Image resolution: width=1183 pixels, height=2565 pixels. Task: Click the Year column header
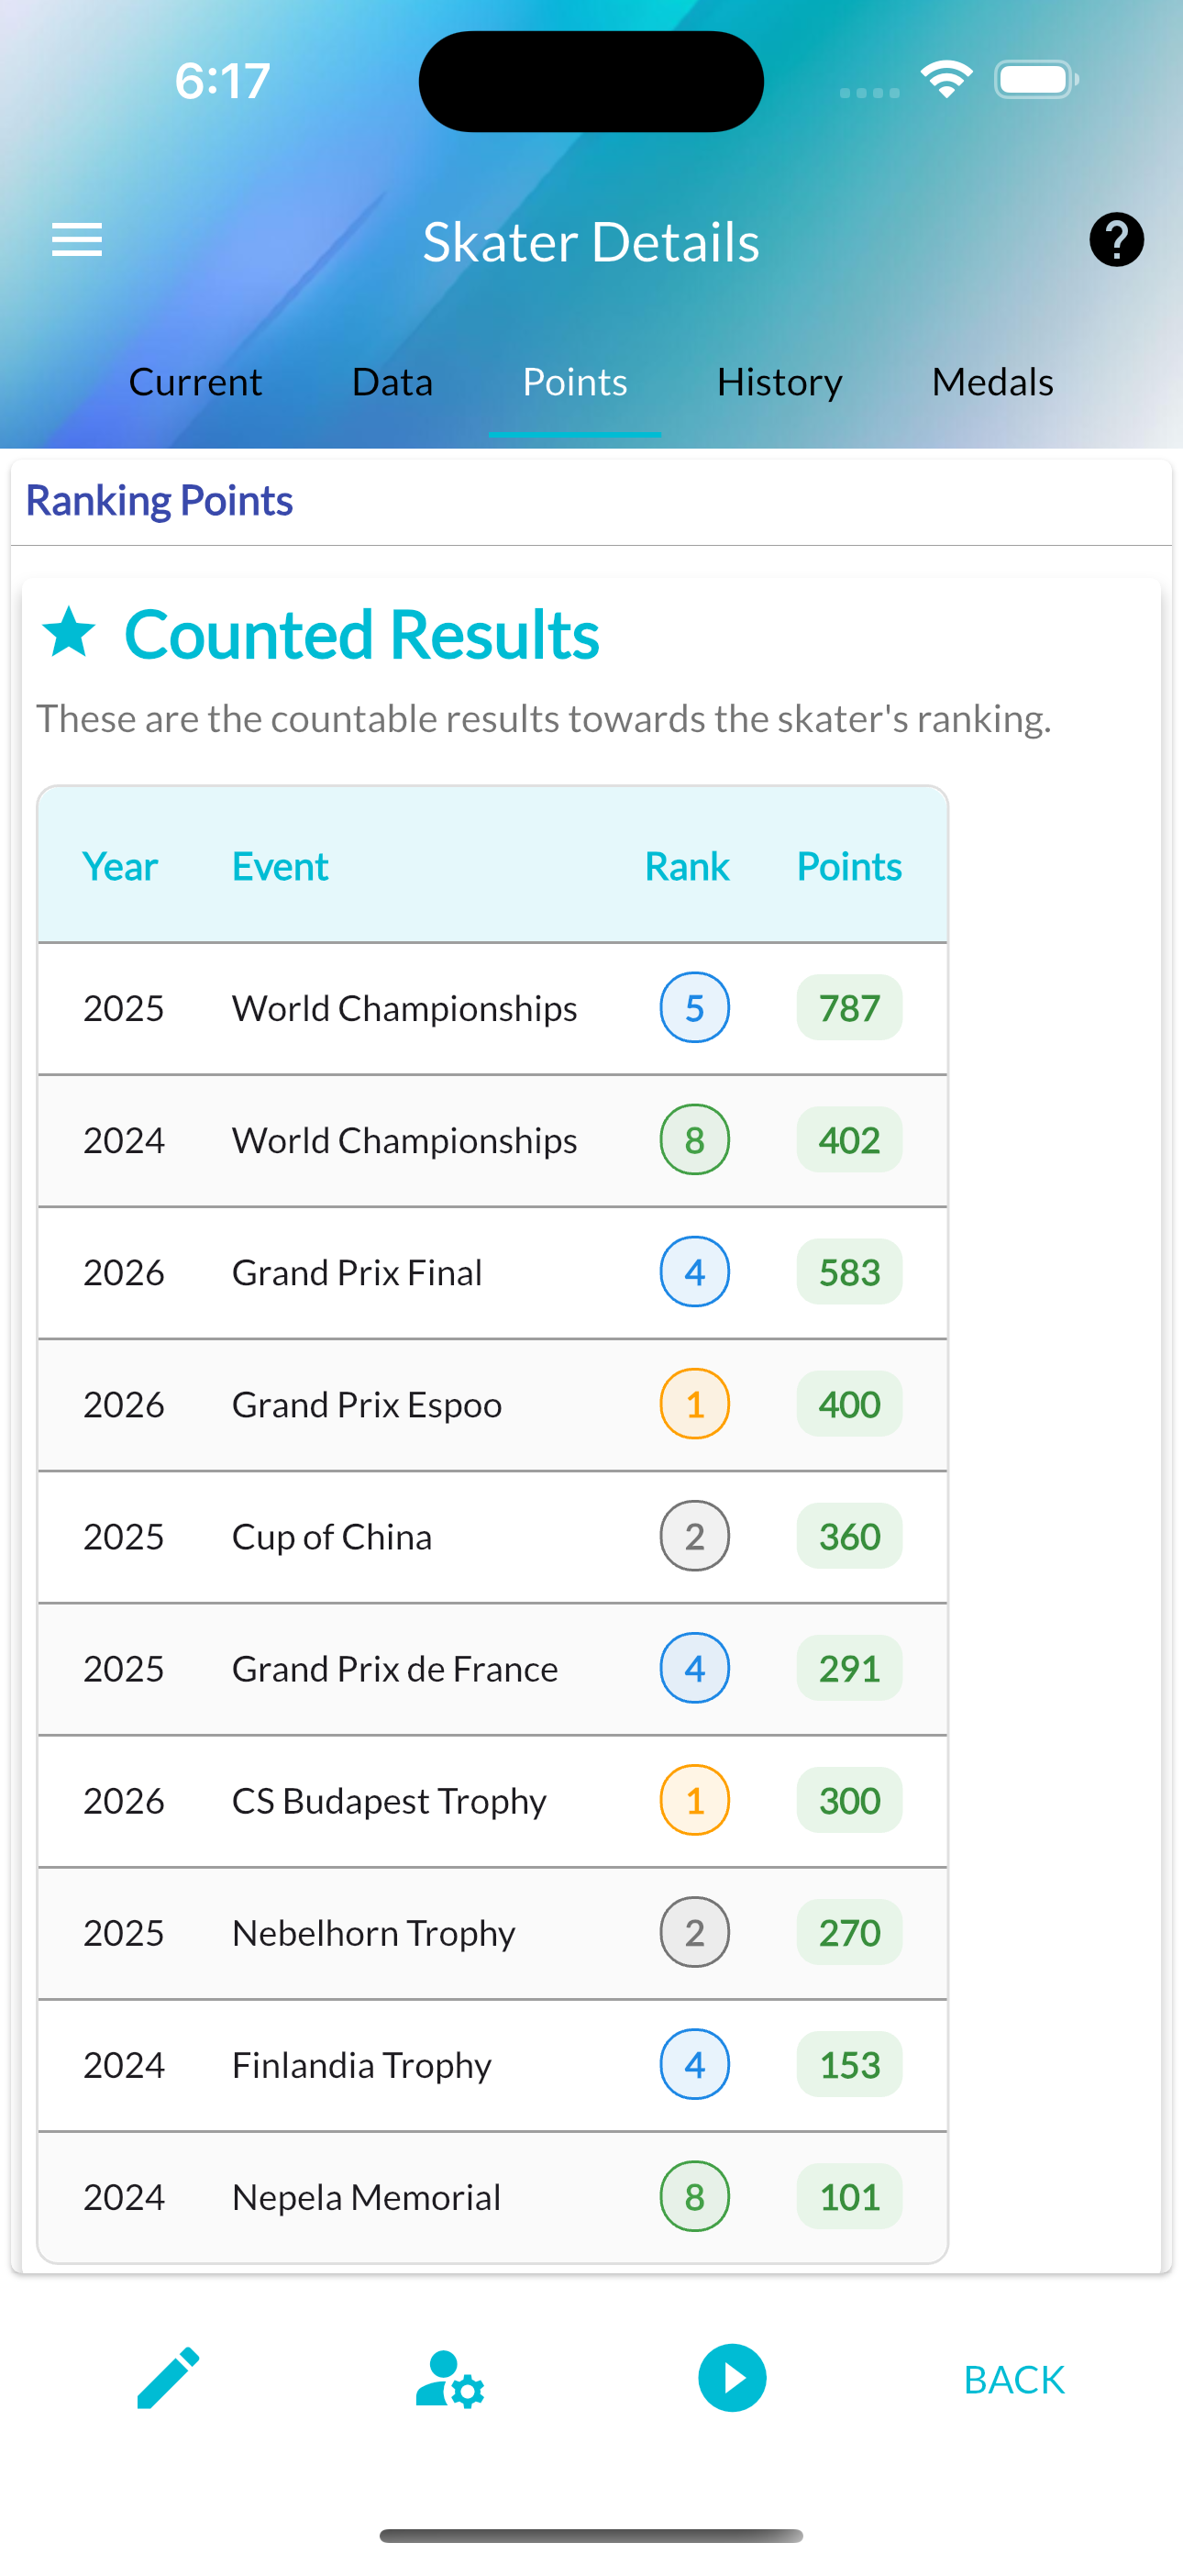click(x=119, y=865)
